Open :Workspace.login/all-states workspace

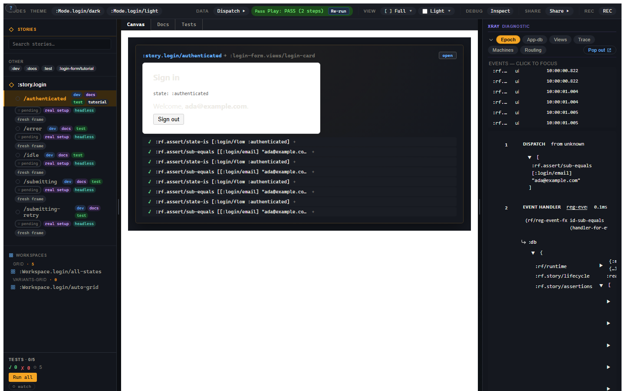coord(60,272)
